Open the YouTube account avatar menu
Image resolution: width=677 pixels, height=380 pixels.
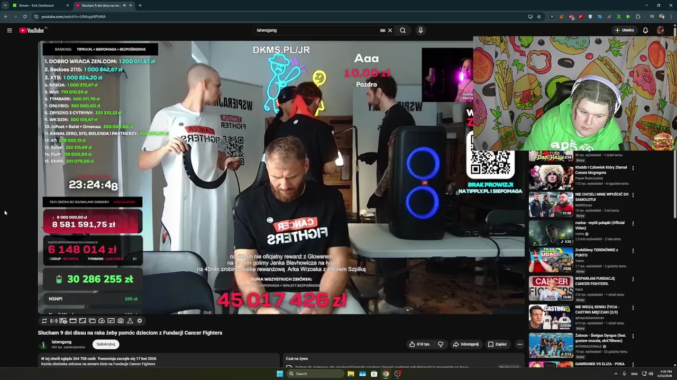pos(660,30)
